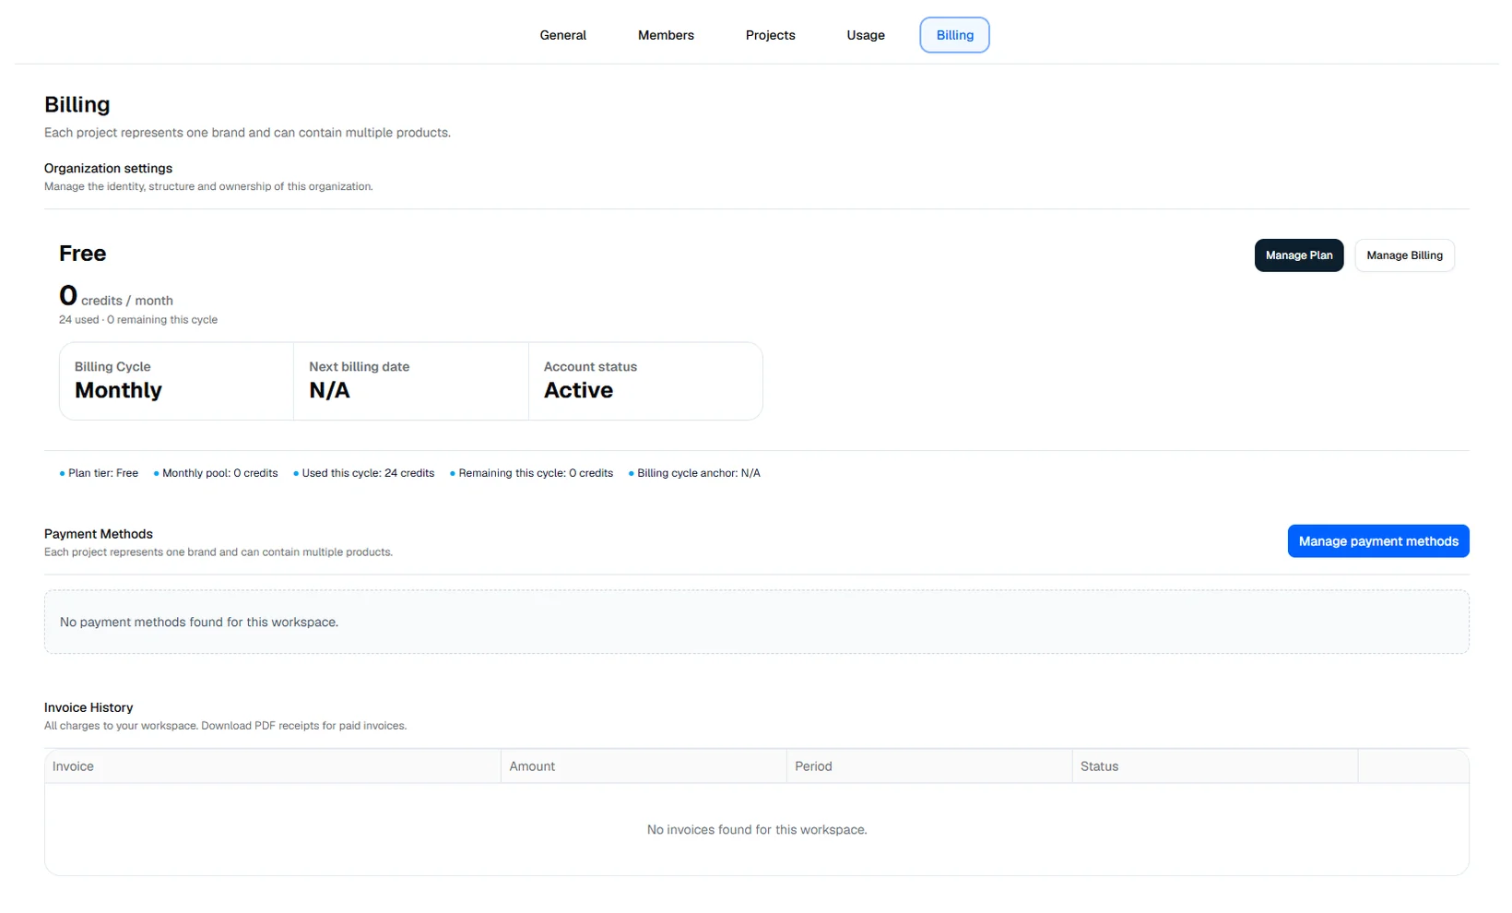The image size is (1512, 913).
Task: Click the Account status Active card
Action: tap(645, 381)
